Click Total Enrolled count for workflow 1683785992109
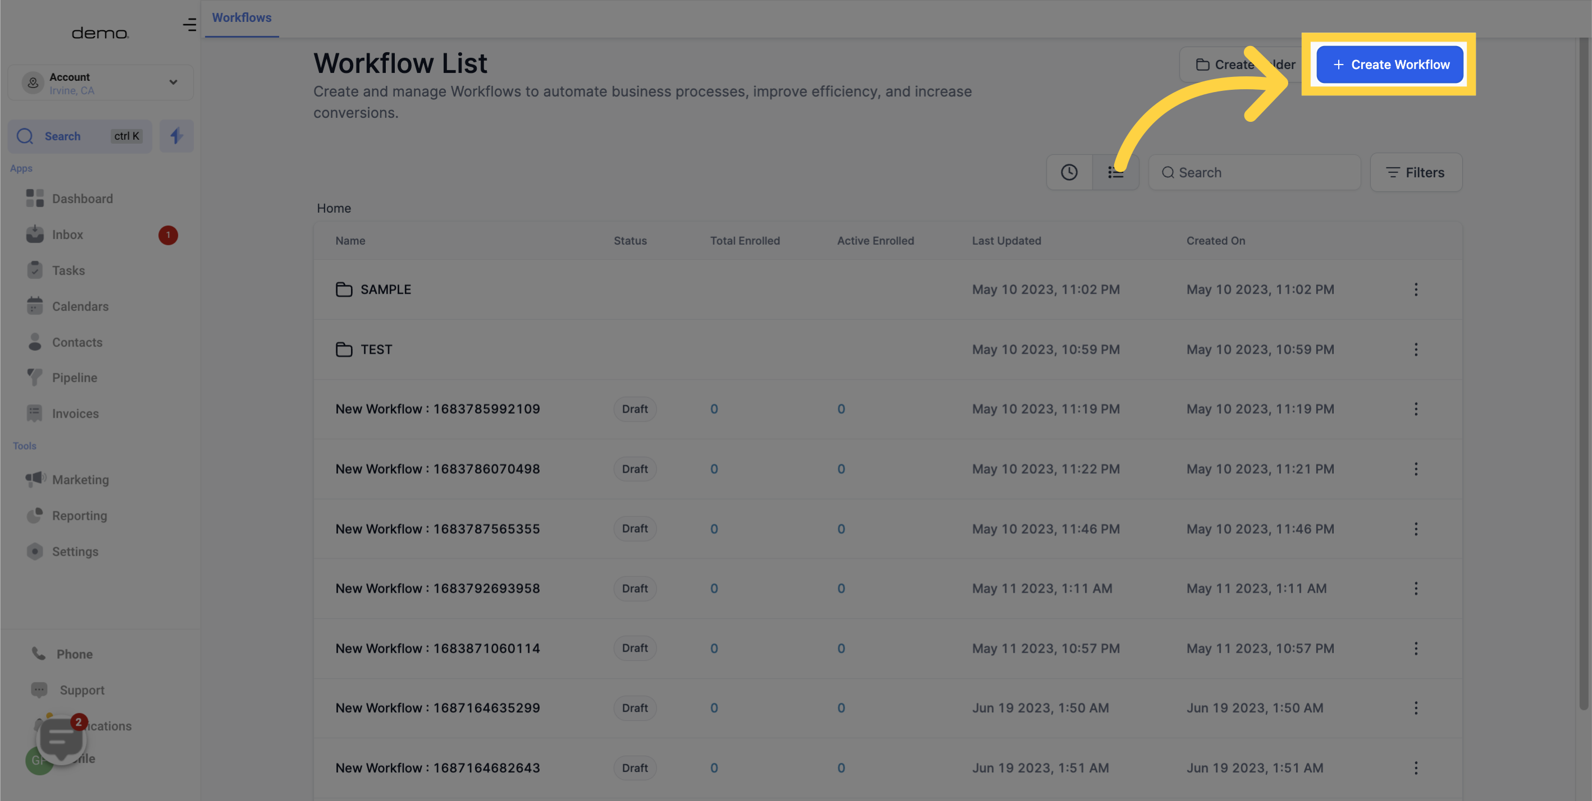This screenshot has height=801, width=1592. [x=714, y=409]
